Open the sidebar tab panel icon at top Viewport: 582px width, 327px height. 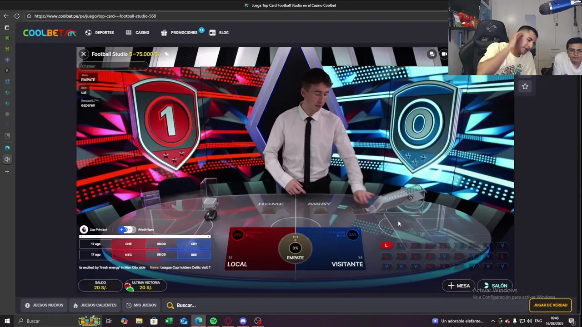click(7, 28)
